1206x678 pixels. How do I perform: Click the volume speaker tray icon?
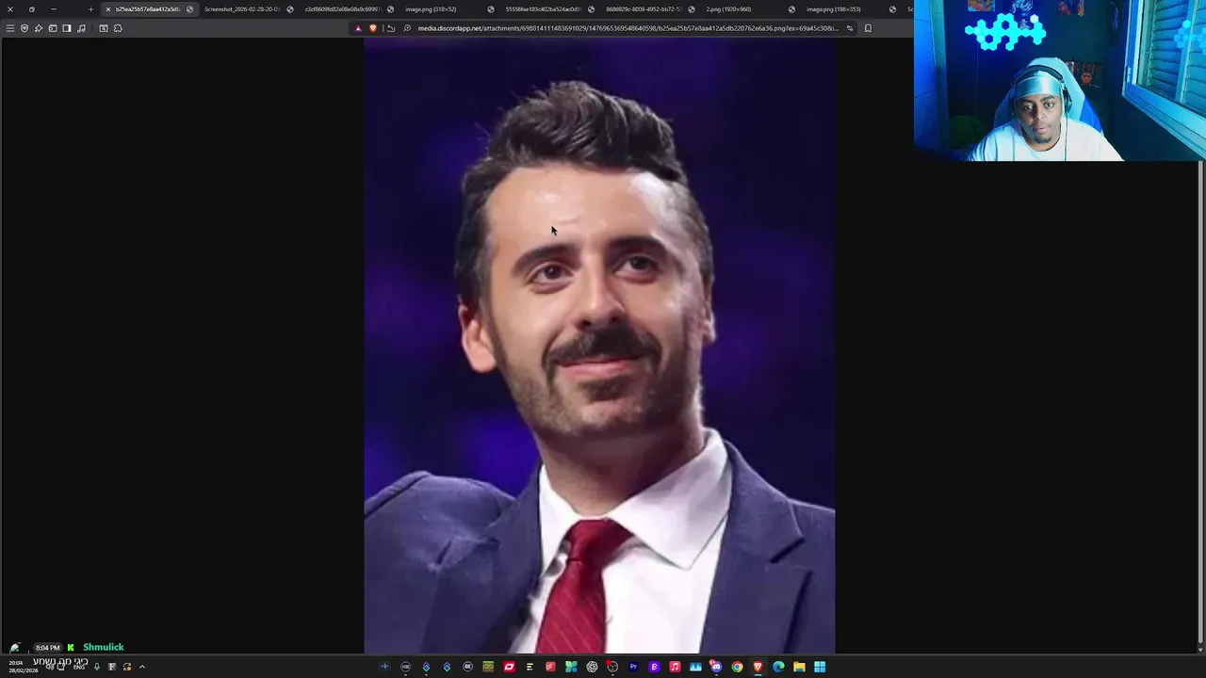tap(49, 667)
